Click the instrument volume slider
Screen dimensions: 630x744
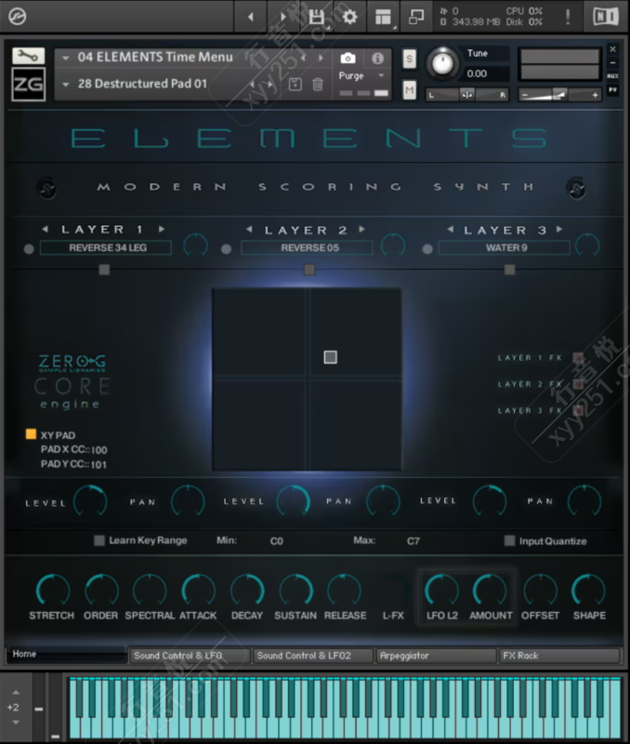pyautogui.click(x=559, y=95)
